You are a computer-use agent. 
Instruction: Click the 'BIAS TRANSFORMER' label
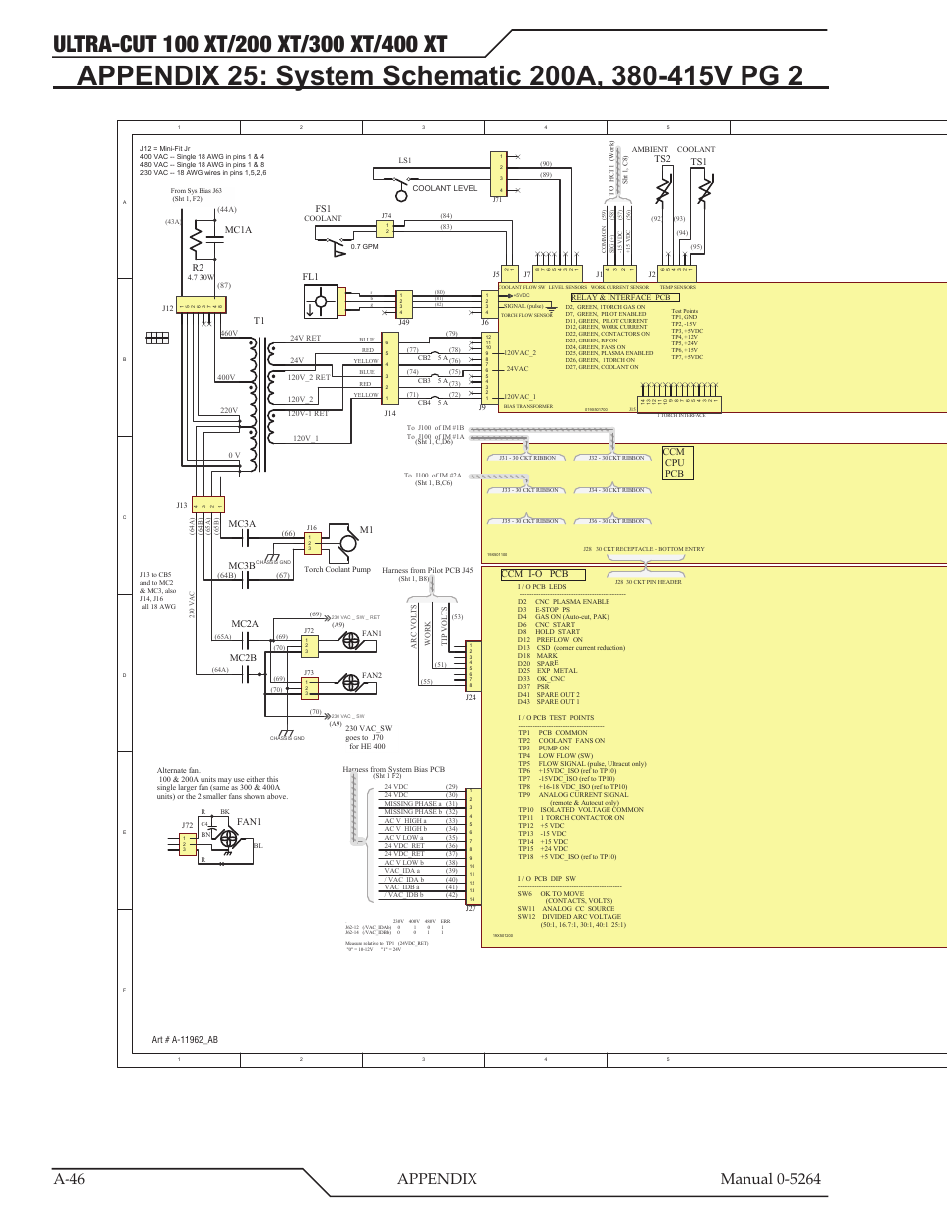tap(528, 406)
